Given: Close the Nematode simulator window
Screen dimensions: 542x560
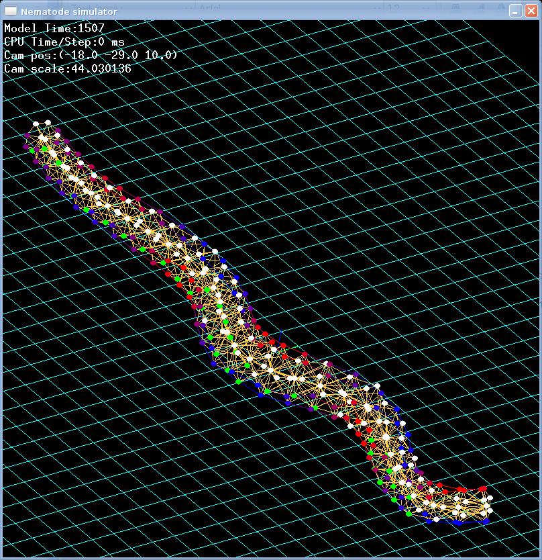Looking at the screenshot, I should (531, 11).
